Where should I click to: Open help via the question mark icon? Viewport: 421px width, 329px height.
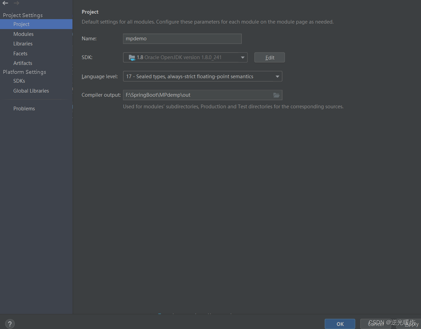click(x=10, y=324)
